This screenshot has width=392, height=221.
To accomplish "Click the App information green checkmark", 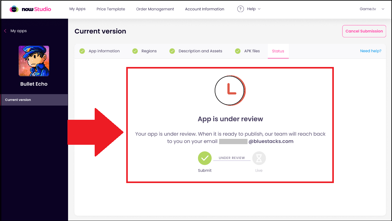I will 82,51.
